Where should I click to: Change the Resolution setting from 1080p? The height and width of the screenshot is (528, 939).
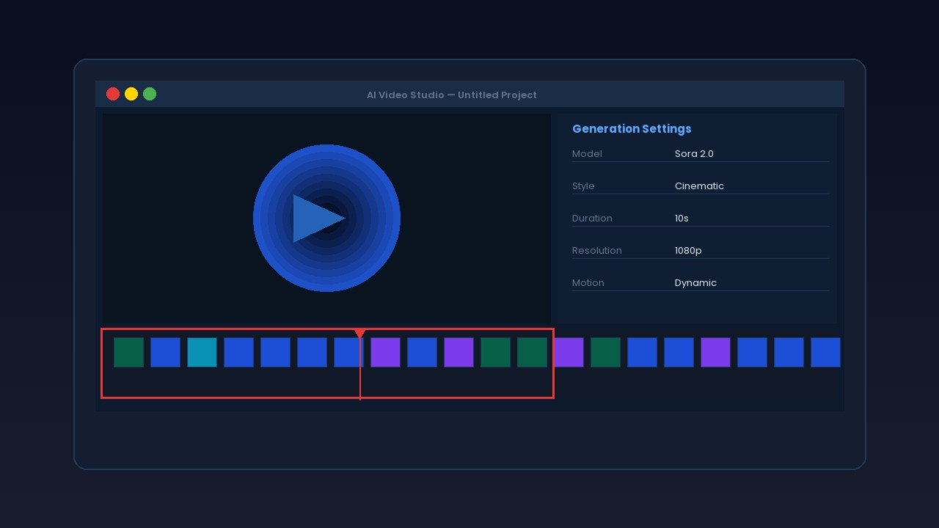point(688,250)
